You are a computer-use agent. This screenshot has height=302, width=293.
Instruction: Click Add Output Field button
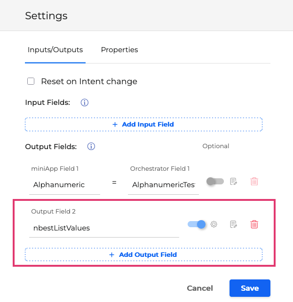[x=143, y=254]
